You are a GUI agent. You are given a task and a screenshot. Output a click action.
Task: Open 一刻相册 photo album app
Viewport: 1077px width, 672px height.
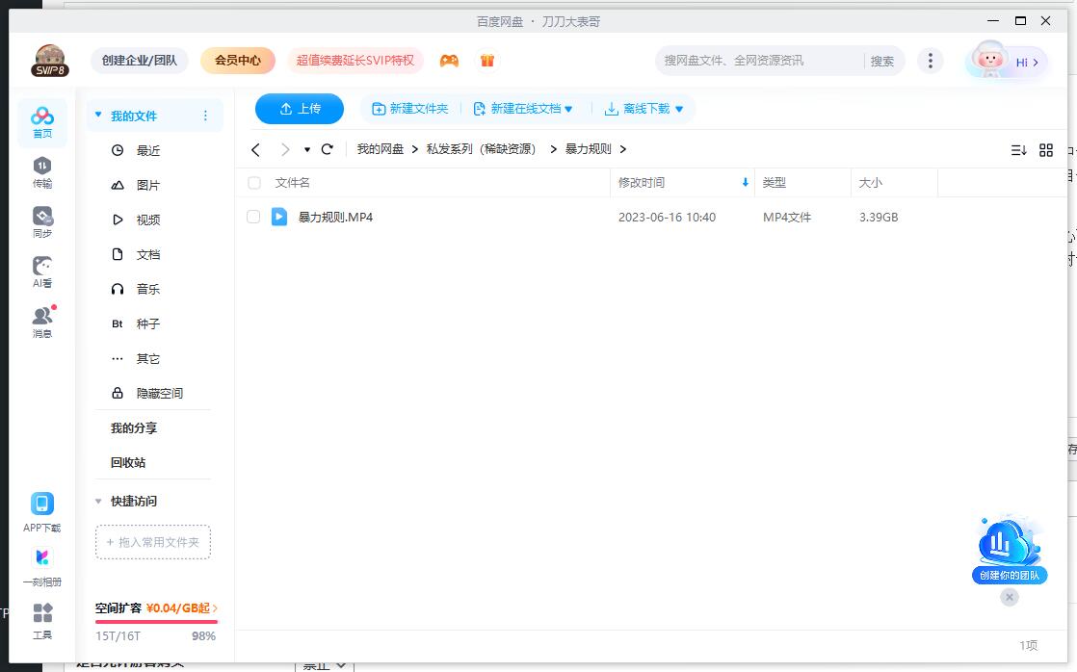(x=41, y=563)
